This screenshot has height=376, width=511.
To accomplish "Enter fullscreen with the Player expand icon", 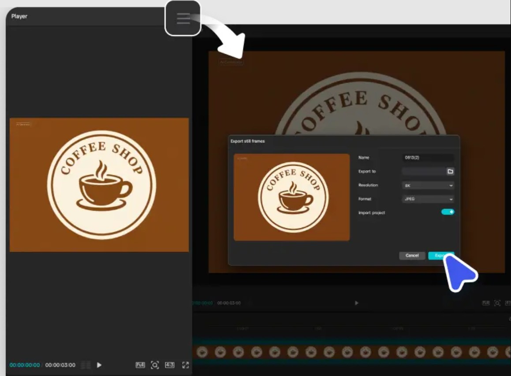I will click(x=185, y=365).
